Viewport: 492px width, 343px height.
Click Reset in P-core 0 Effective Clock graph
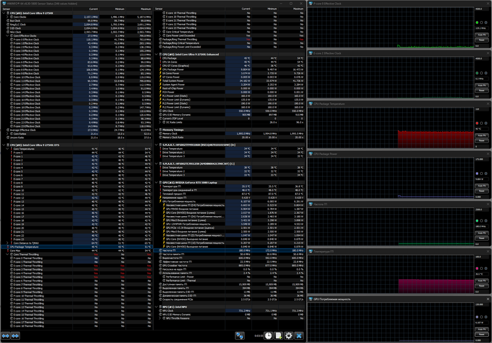(x=482, y=40)
